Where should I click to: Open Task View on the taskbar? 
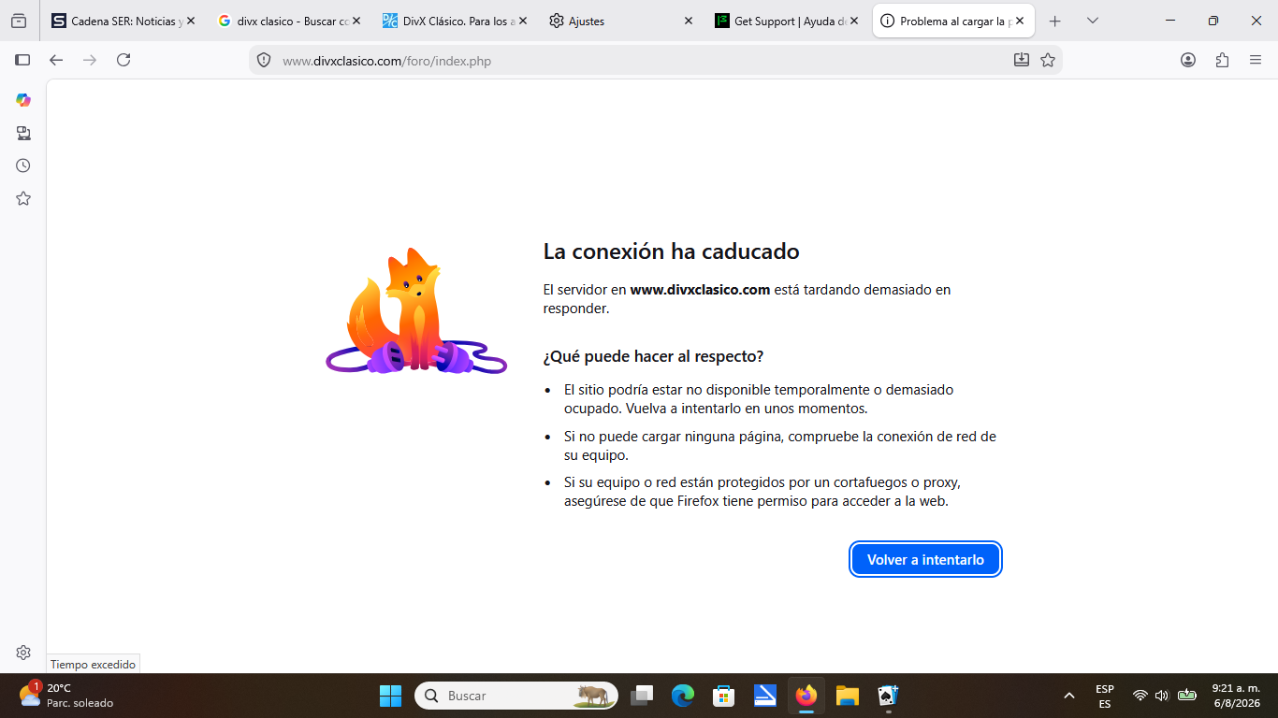(641, 696)
